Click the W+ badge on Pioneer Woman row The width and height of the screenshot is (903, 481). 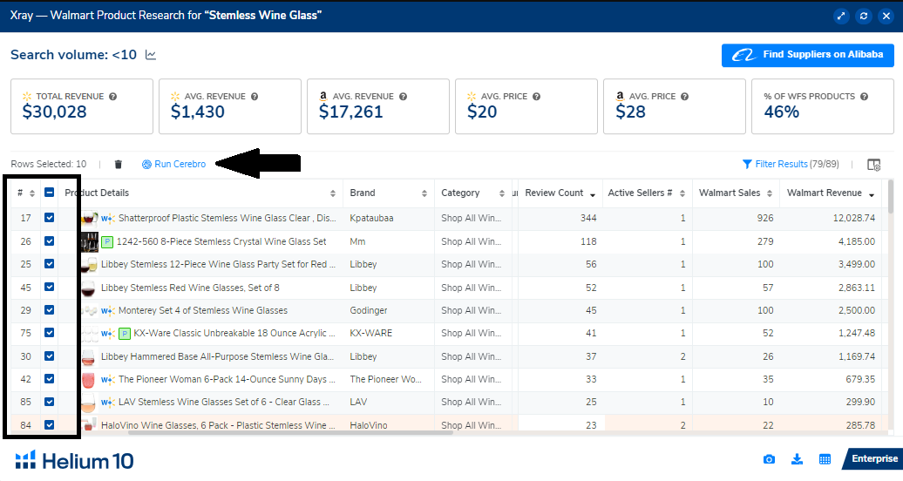tap(108, 380)
